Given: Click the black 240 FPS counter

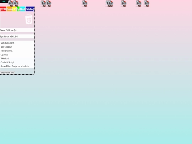Looking at the screenshot, I should point(4,1).
